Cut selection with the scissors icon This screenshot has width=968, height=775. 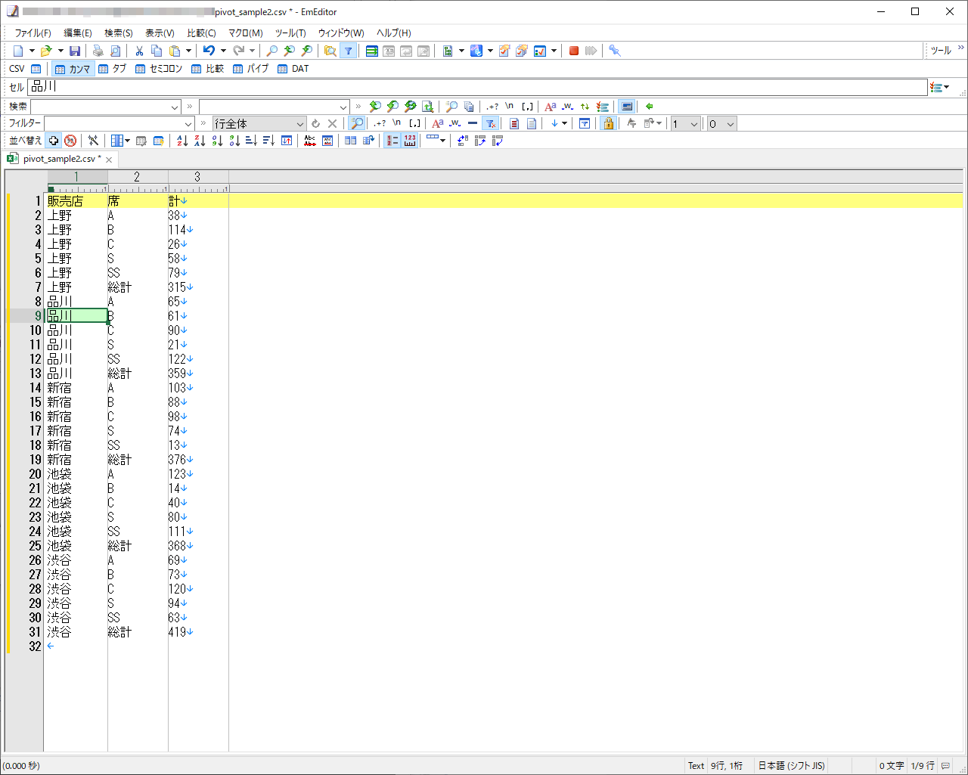click(x=139, y=51)
